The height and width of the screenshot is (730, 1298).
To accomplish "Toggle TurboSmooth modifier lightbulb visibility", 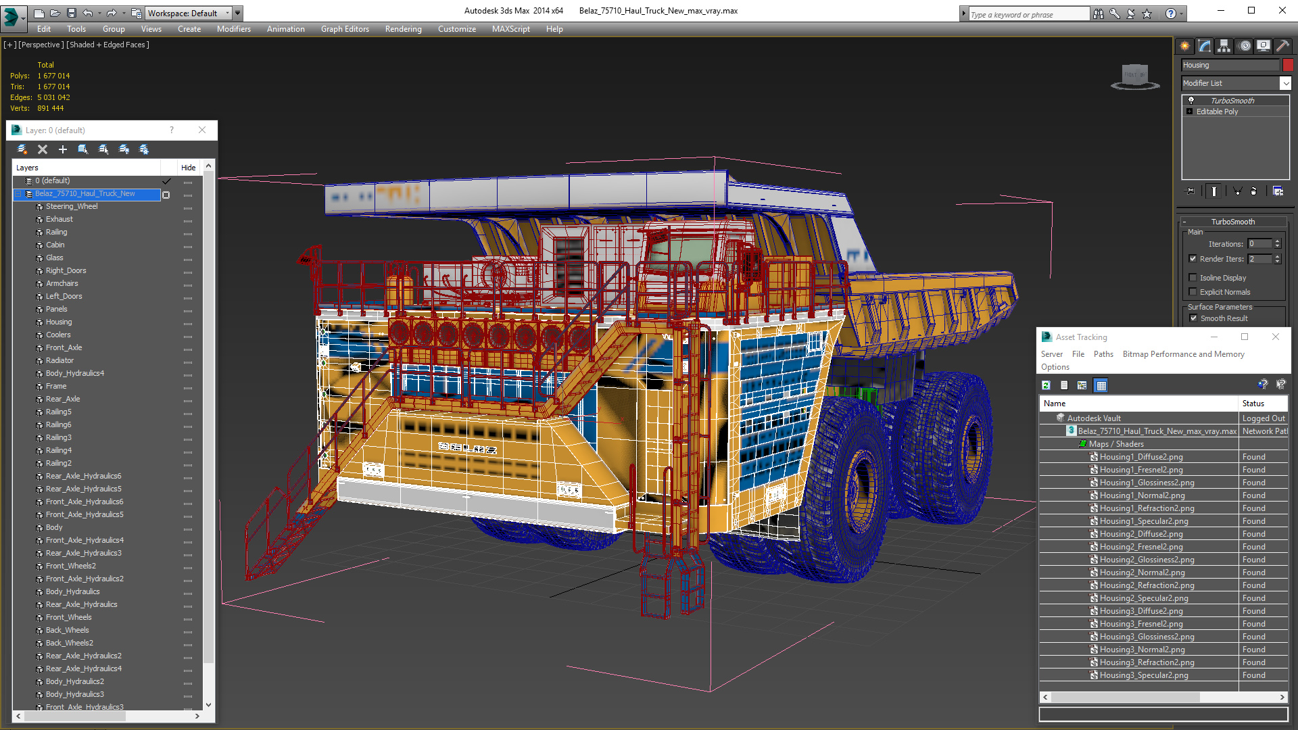I will click(x=1191, y=100).
